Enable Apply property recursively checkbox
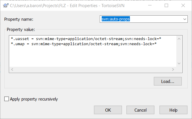Screen dimensions: 192x119 click(x=7, y=99)
